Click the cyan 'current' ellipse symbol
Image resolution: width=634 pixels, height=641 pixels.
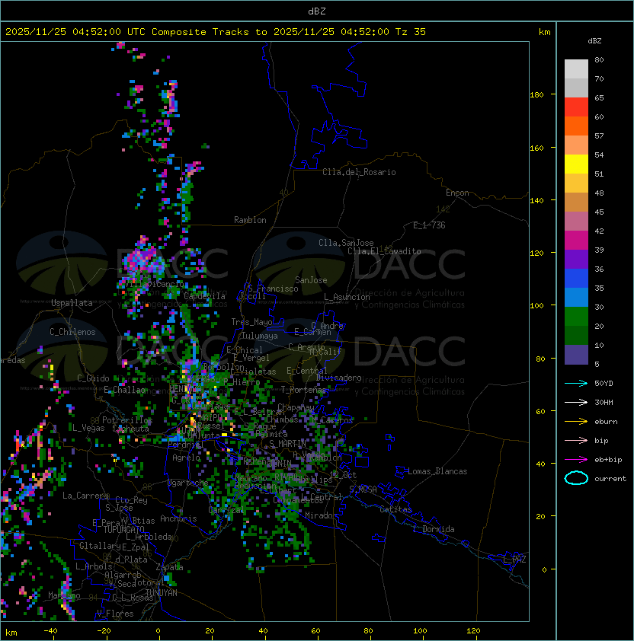(576, 478)
